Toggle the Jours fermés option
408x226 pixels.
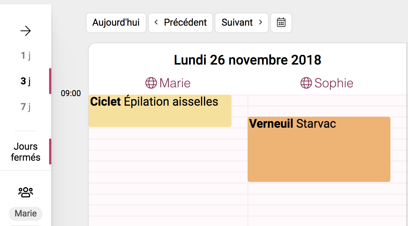coord(26,152)
